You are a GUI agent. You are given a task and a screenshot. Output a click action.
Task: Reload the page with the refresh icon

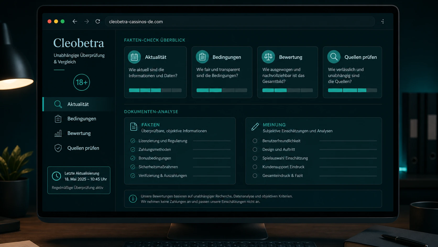pos(98,21)
